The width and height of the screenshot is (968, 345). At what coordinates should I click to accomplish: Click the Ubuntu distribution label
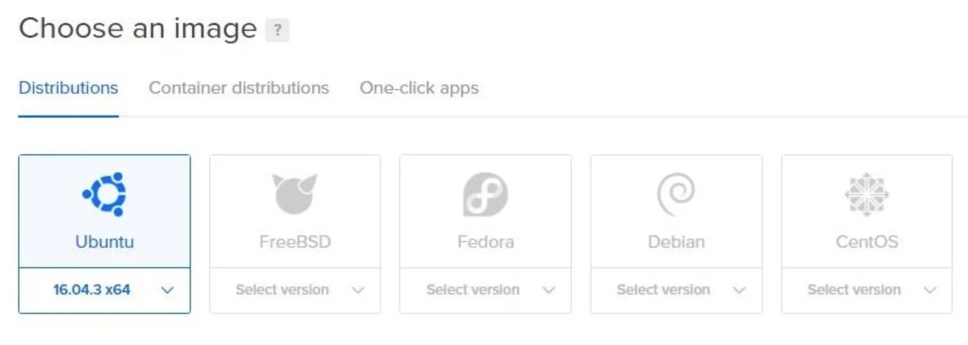[104, 242]
